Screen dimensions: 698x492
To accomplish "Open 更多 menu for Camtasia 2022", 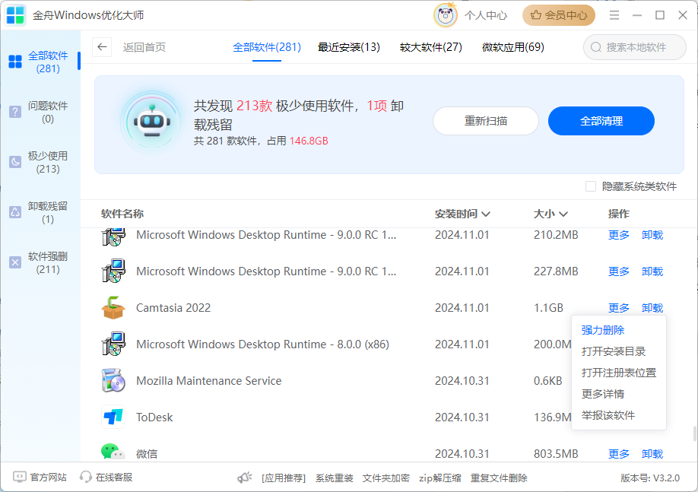I will coord(619,308).
